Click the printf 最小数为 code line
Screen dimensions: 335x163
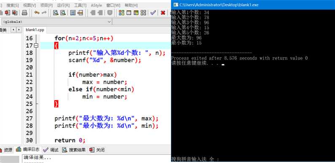(106, 126)
